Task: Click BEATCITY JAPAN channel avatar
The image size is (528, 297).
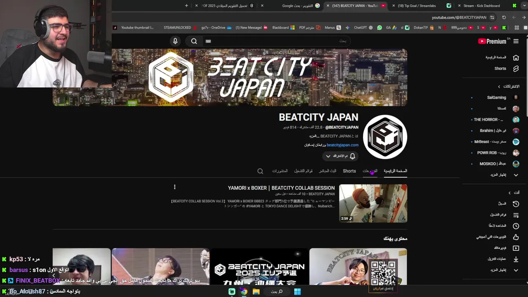Action: pyautogui.click(x=385, y=137)
